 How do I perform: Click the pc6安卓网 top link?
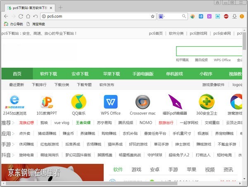pyautogui.click(x=222, y=33)
